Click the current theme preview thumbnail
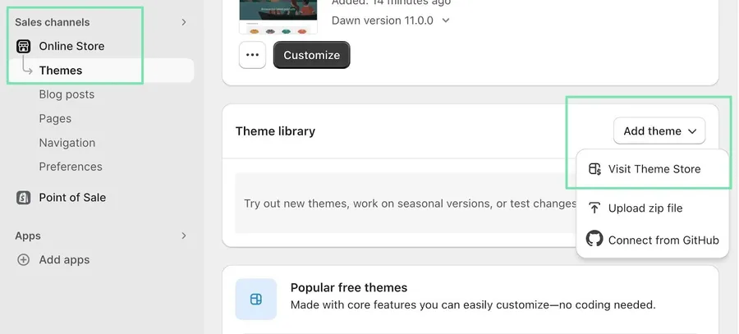Viewport: 739px width, 334px height. (278, 17)
